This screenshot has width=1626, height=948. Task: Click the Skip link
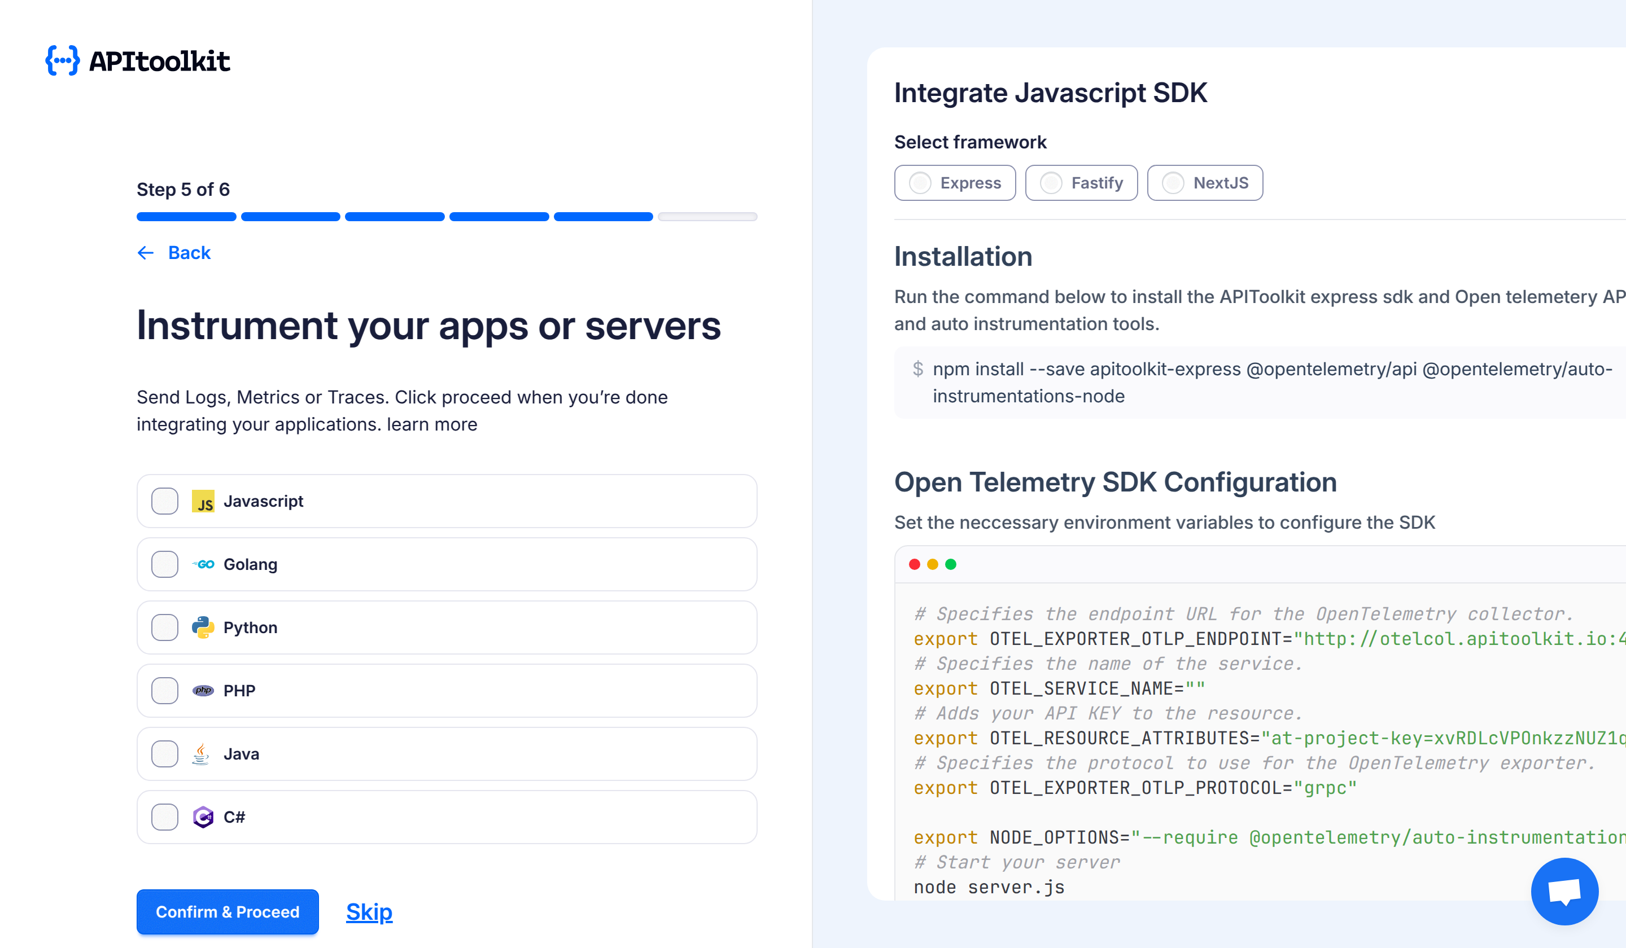[x=369, y=911]
